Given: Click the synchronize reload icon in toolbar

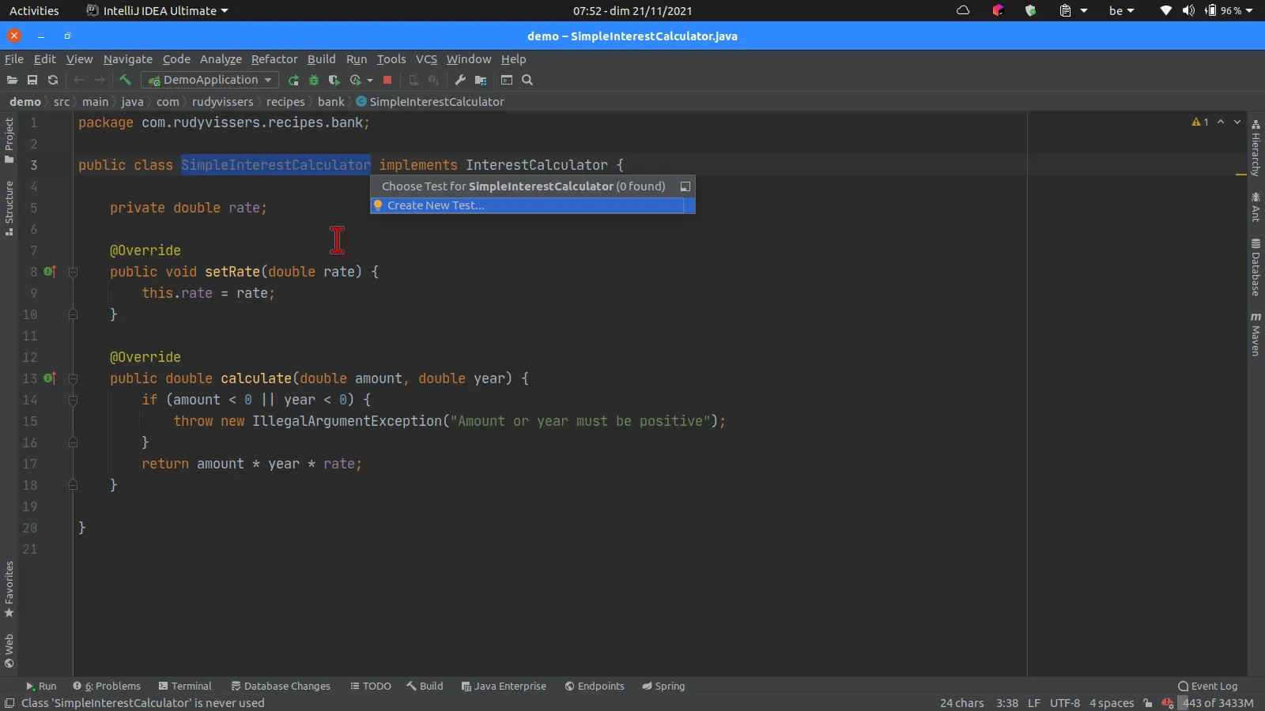Looking at the screenshot, I should 53,80.
